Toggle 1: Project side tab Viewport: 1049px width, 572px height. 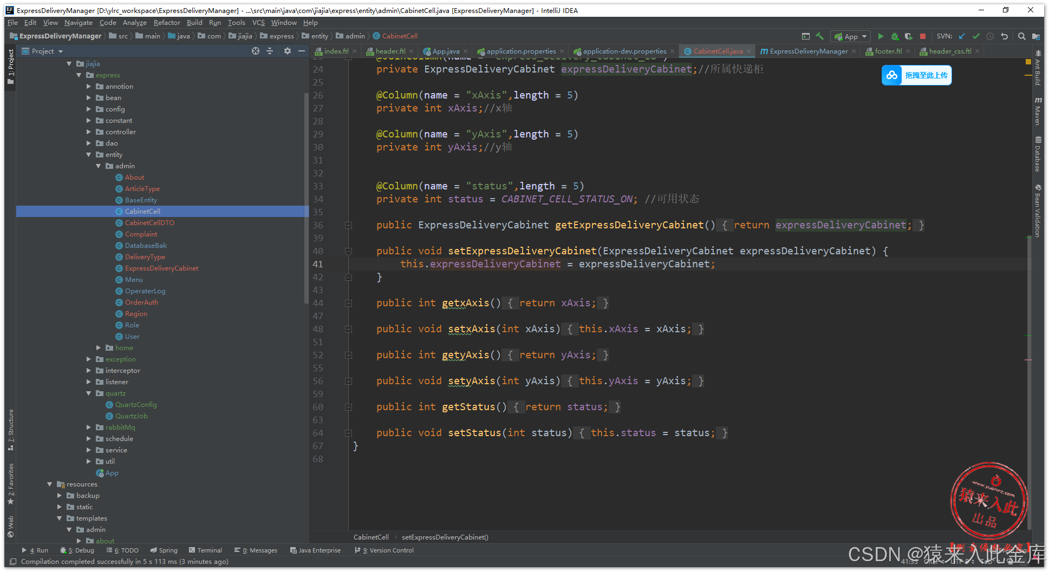pyautogui.click(x=11, y=67)
